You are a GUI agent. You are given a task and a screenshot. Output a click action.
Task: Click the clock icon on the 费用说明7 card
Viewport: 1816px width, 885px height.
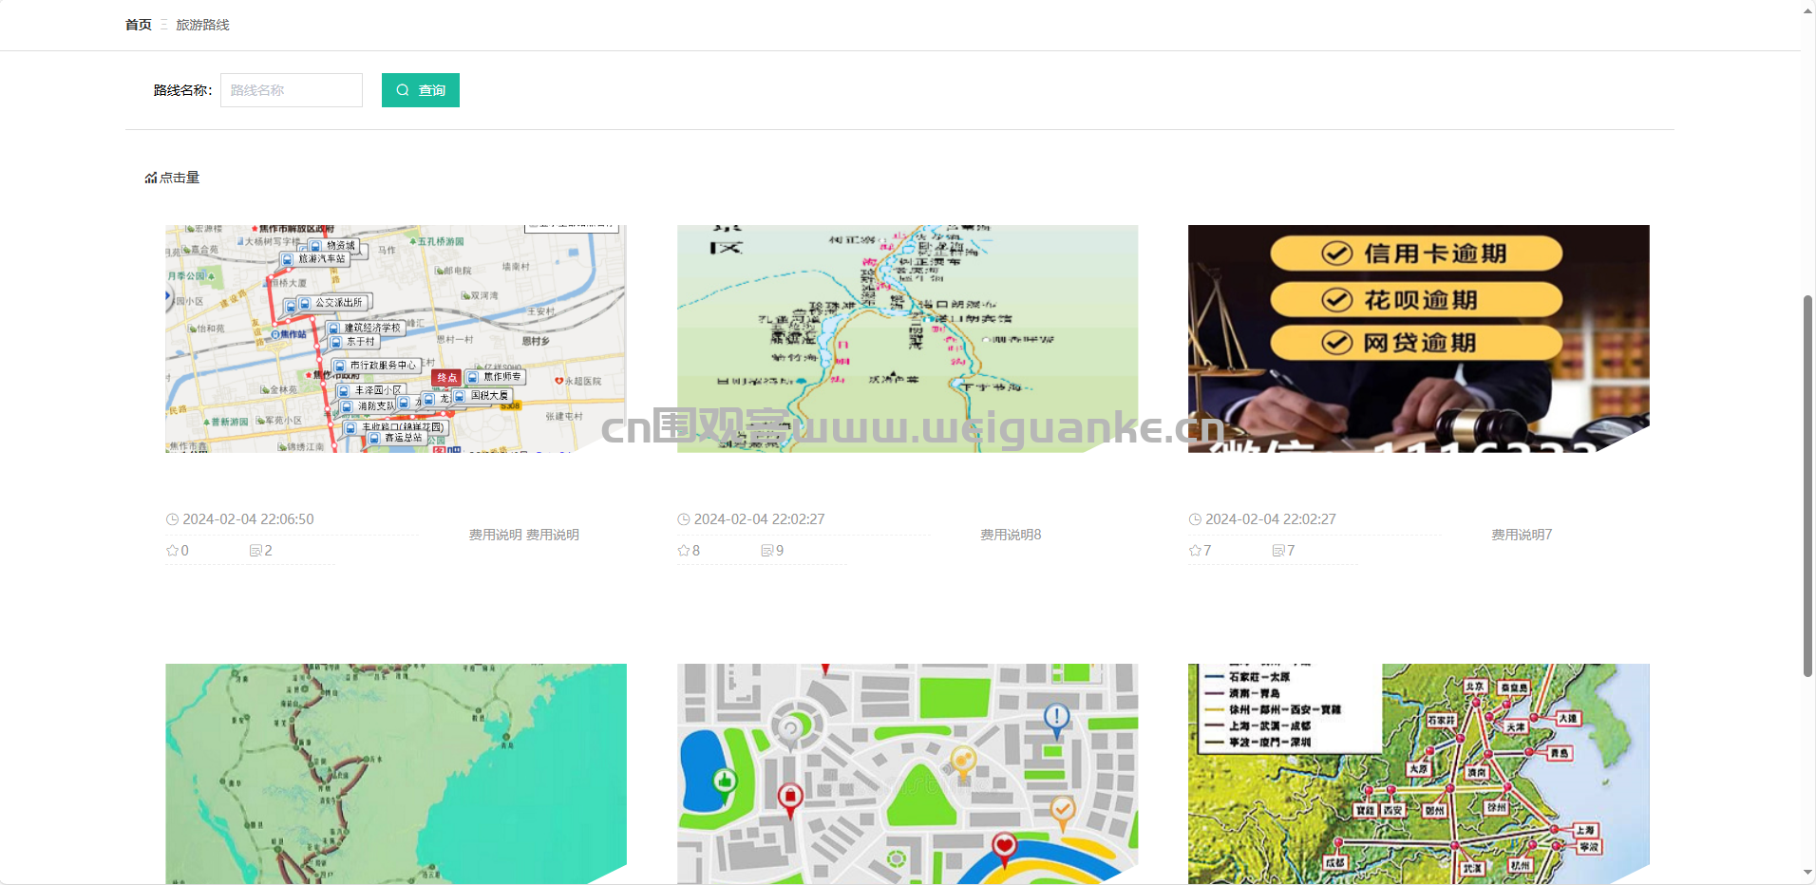[1195, 519]
